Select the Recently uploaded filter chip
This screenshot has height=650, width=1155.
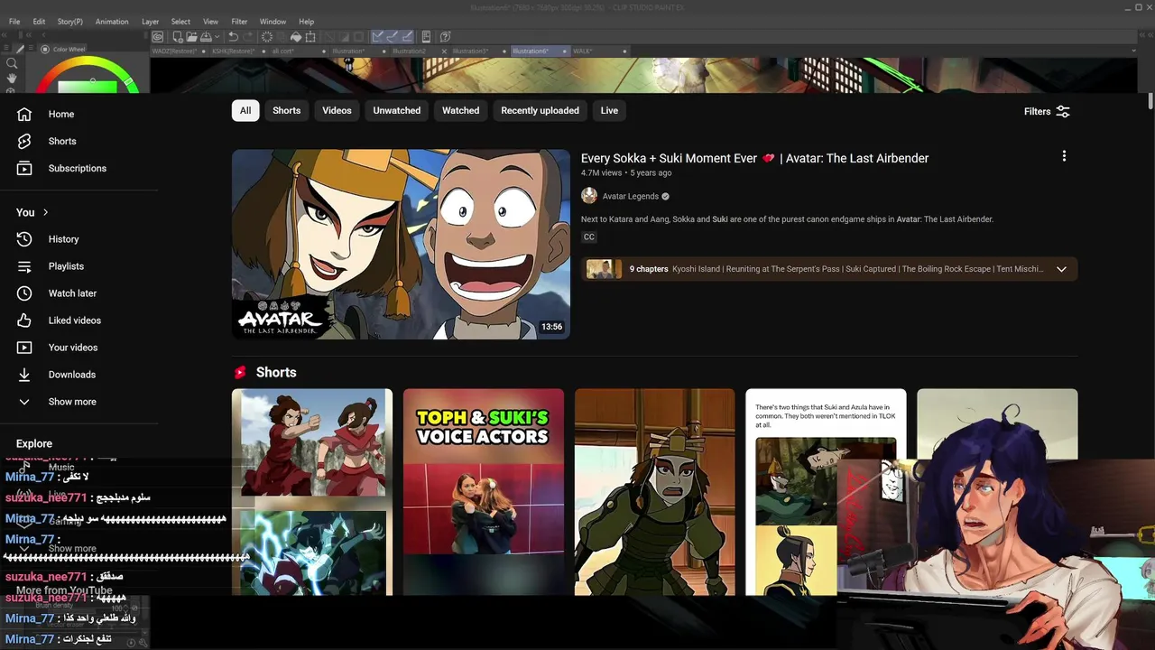pos(541,110)
